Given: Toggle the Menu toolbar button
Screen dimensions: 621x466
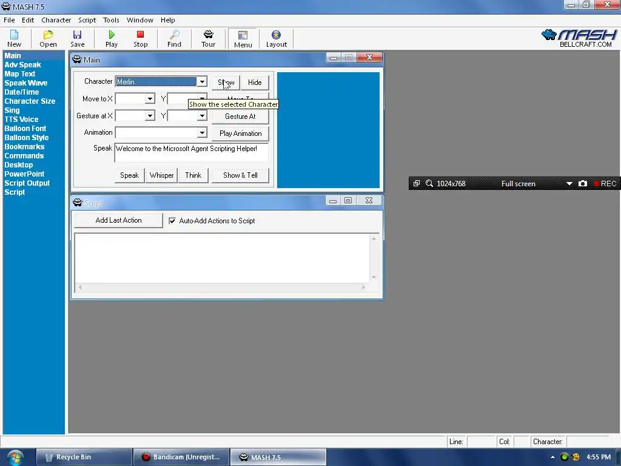Looking at the screenshot, I should click(x=243, y=39).
